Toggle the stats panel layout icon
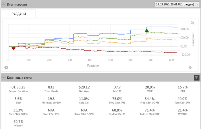 (197, 78)
